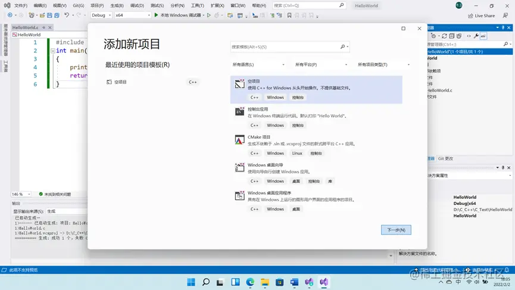The image size is (515, 290).
Task: Open Word from the taskbar
Action: point(294,282)
